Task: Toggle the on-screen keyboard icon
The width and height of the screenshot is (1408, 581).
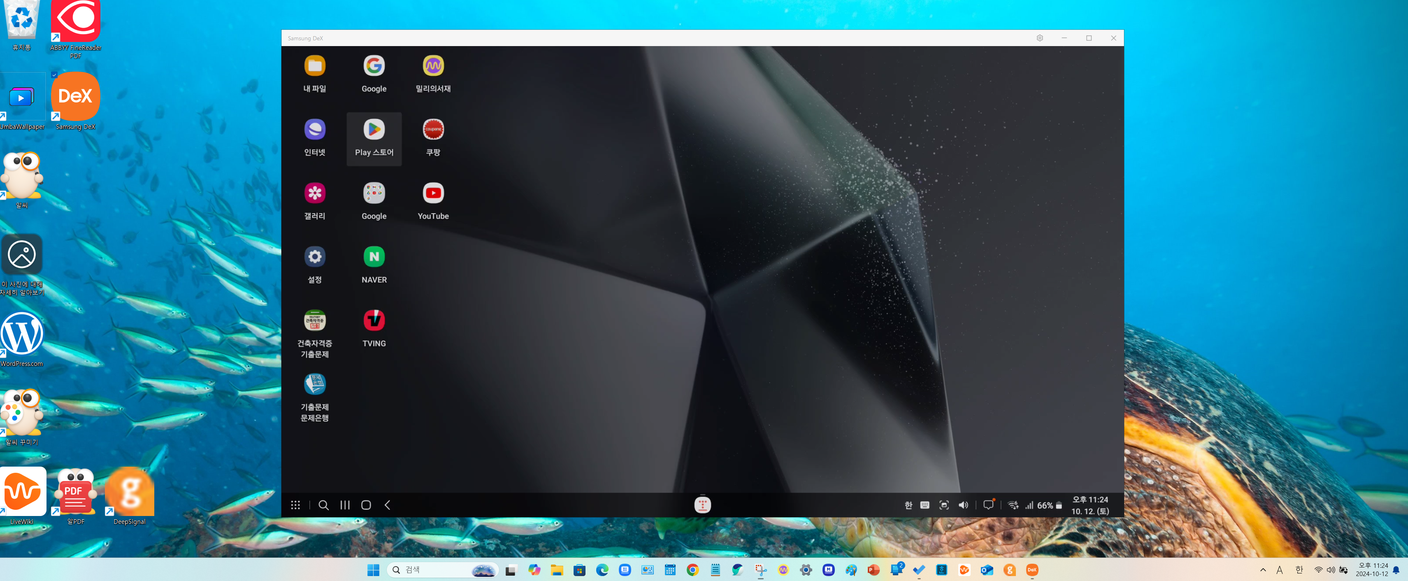Action: [x=925, y=505]
